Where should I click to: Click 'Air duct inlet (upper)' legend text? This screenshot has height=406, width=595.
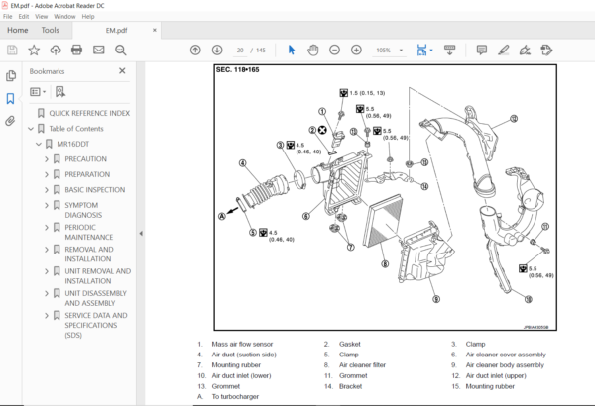(x=496, y=375)
